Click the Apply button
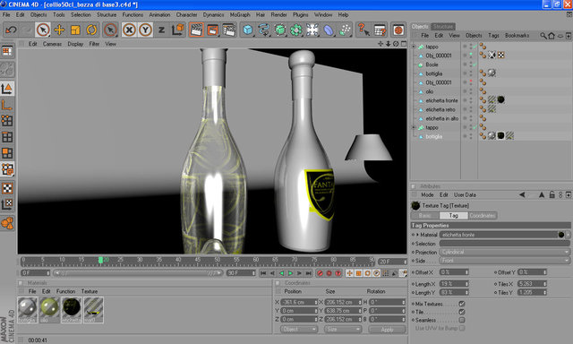 [x=387, y=330]
